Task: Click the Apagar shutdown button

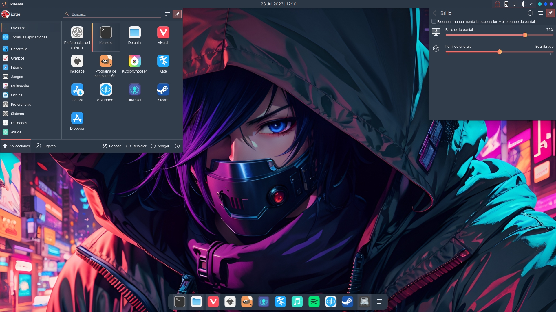Action: [160, 146]
